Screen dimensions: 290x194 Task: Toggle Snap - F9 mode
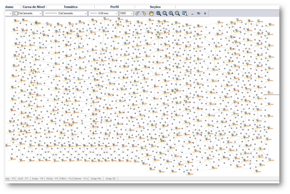[x=37, y=179]
